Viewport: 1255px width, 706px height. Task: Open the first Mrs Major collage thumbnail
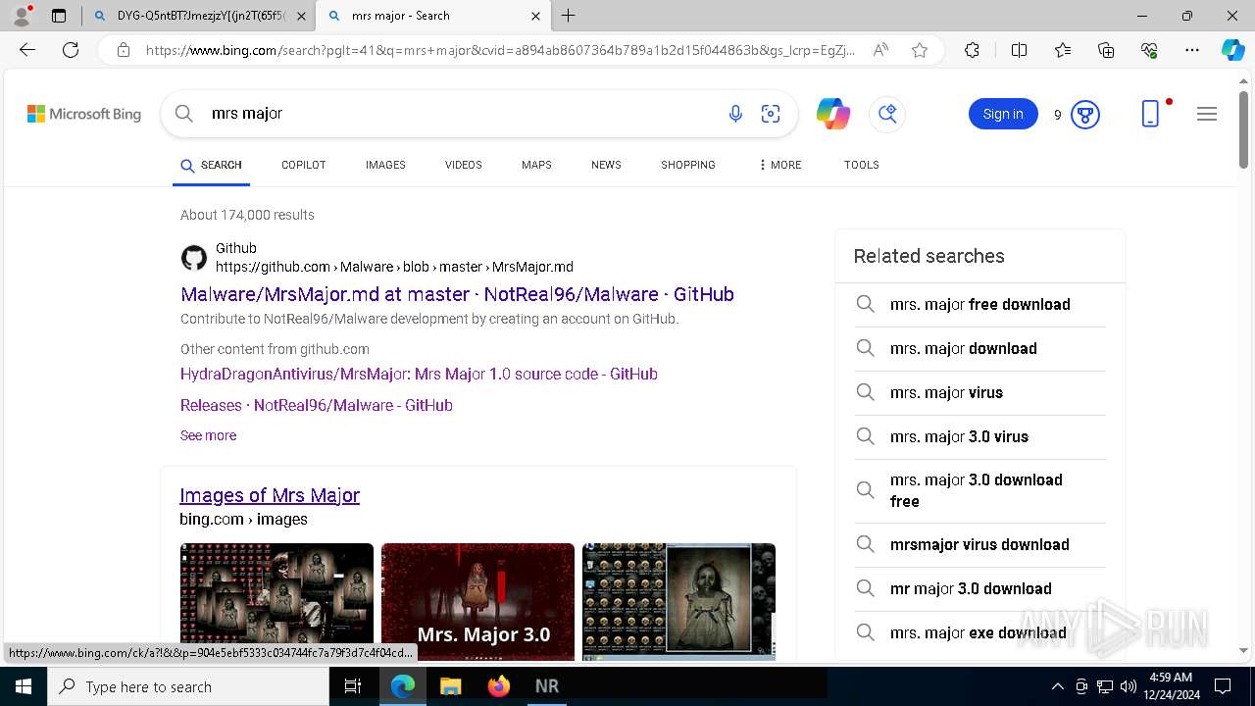tap(276, 601)
